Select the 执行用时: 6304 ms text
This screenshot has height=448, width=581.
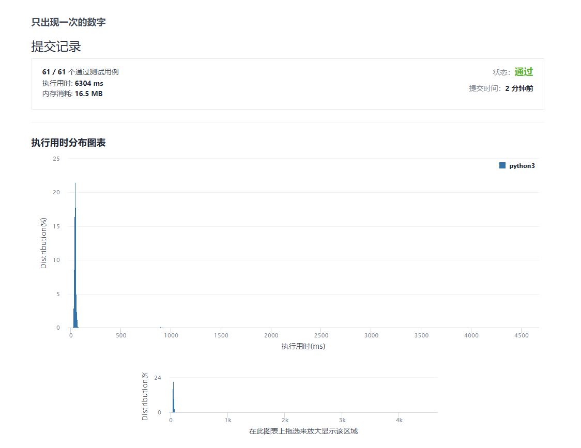[72, 83]
